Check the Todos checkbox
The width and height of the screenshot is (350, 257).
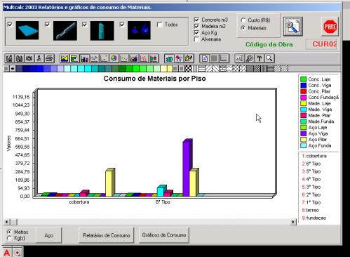click(x=160, y=25)
